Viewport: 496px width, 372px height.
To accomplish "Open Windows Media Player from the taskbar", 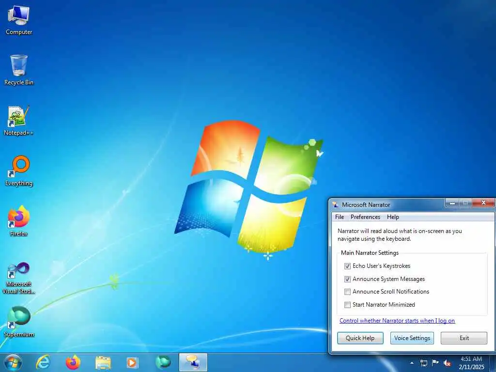I will click(x=132, y=362).
